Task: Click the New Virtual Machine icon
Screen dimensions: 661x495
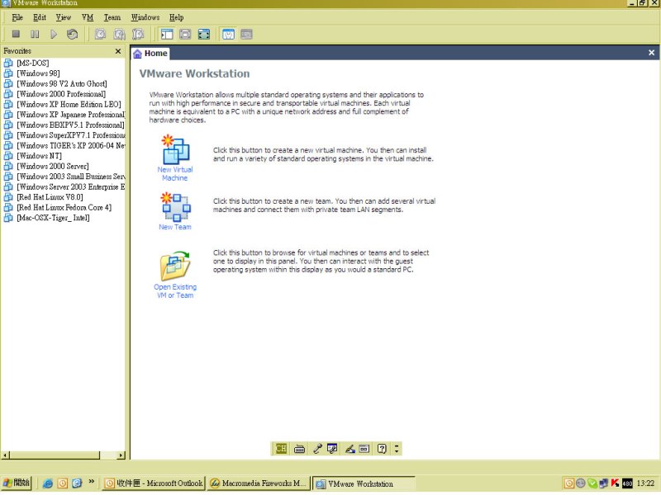Action: pos(175,149)
